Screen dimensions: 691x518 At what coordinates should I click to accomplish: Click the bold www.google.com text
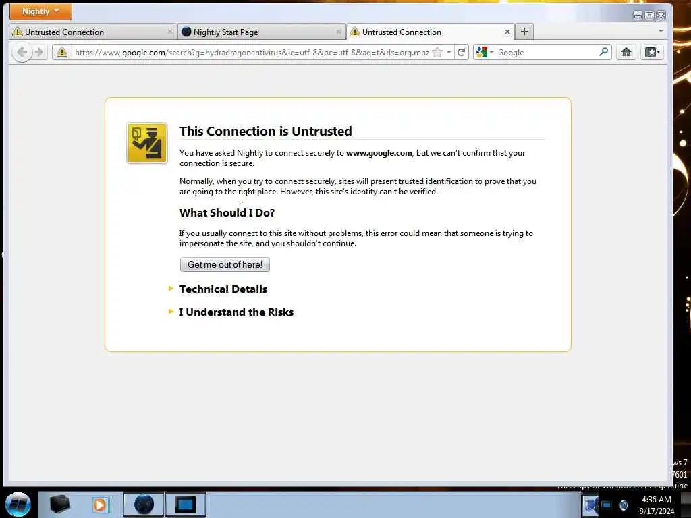pos(379,153)
